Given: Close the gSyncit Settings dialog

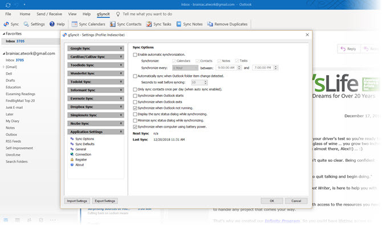Looking at the screenshot, I should tap(307, 35).
